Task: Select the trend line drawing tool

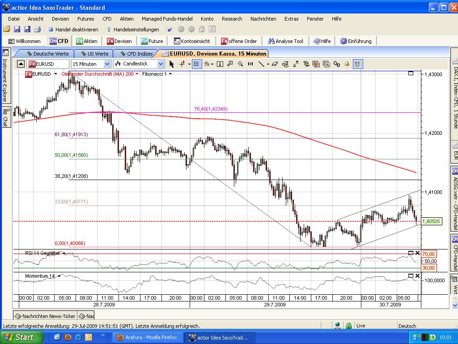Action: pos(262,64)
